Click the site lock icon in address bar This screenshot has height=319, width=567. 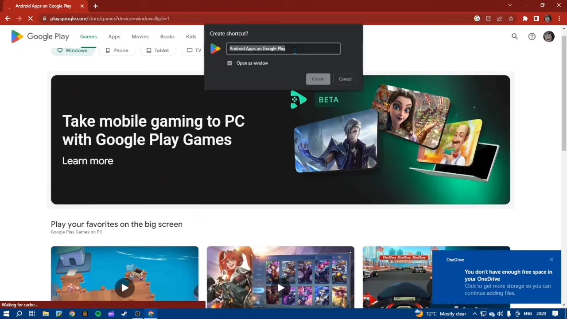point(44,19)
